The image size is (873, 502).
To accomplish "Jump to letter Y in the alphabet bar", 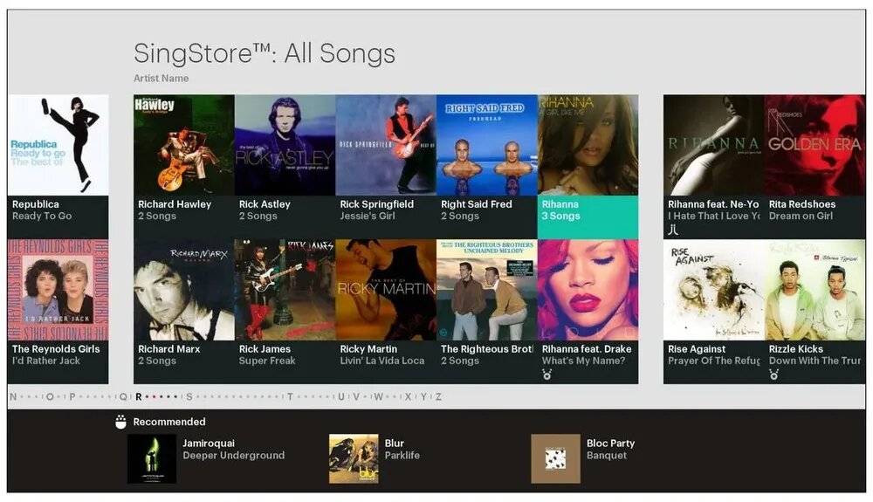I will (423, 397).
